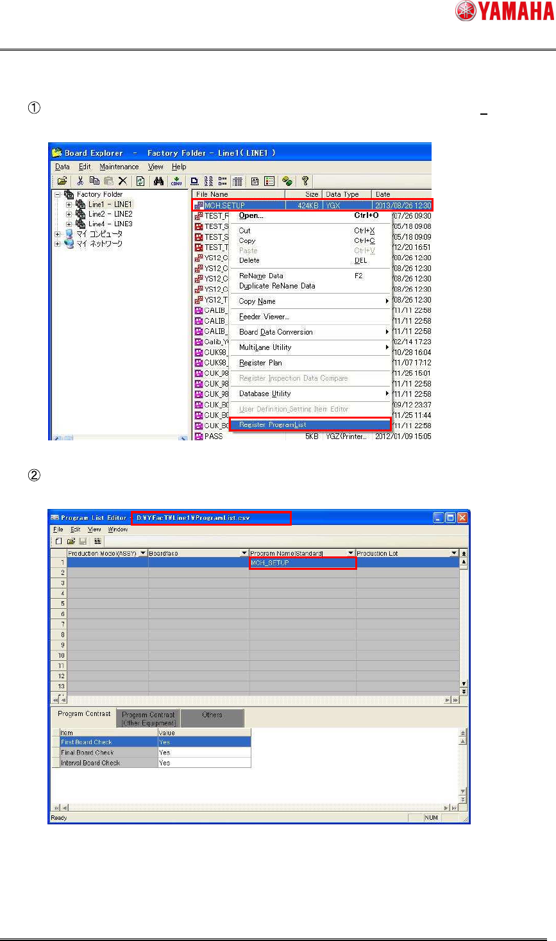
Task: Click the Help question mark toolbar icon
Action: click(x=306, y=181)
